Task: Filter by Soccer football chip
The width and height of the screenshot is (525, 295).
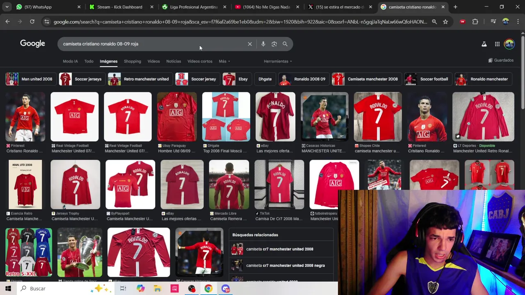Action: point(427,79)
